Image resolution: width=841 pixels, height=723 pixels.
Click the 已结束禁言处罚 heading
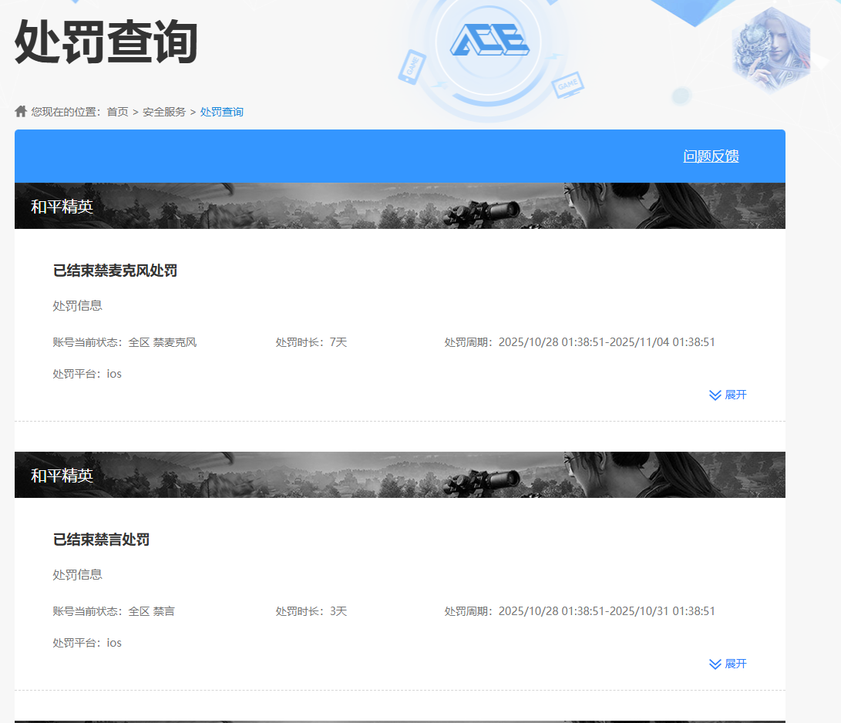pyautogui.click(x=101, y=540)
